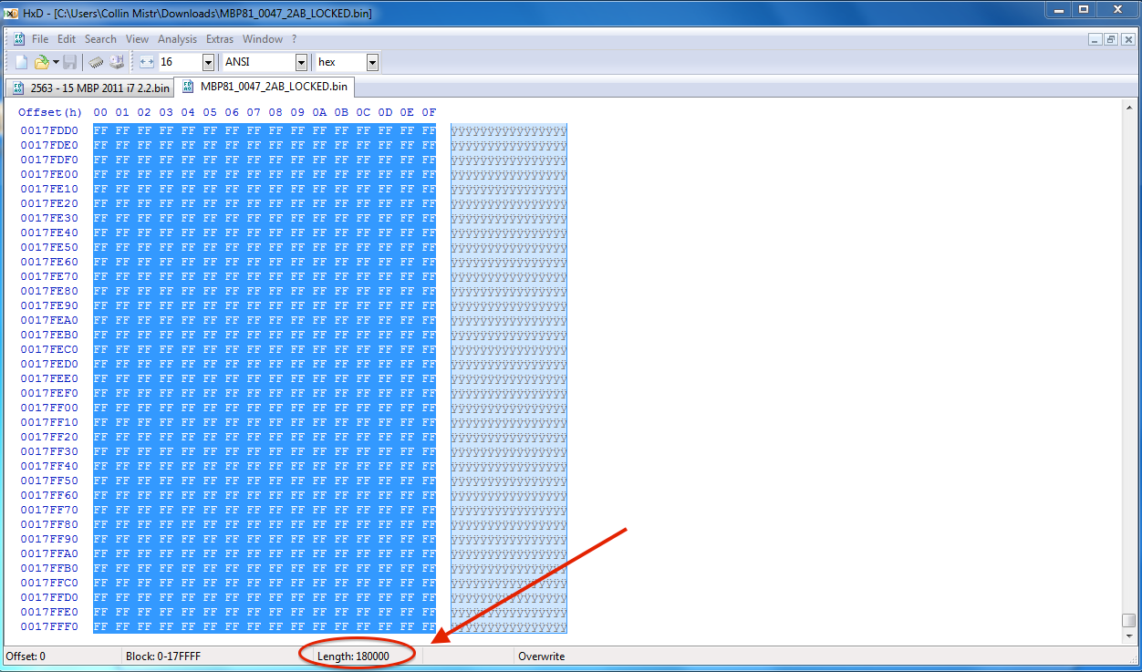Open the Search menu
This screenshot has width=1142, height=672.
tap(100, 39)
